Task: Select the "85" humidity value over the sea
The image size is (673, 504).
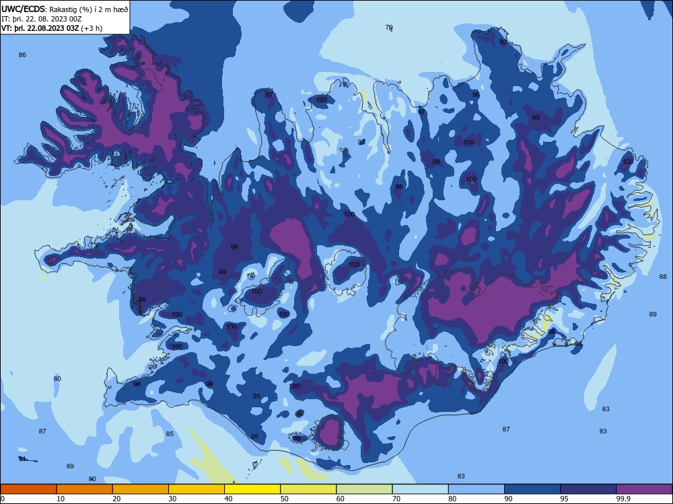Action: pyautogui.click(x=170, y=433)
